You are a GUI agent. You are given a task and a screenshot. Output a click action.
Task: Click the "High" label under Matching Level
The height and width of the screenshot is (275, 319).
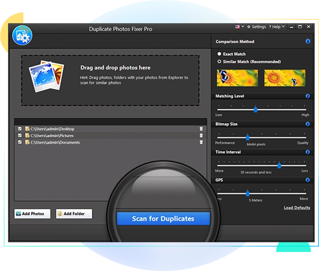point(305,115)
